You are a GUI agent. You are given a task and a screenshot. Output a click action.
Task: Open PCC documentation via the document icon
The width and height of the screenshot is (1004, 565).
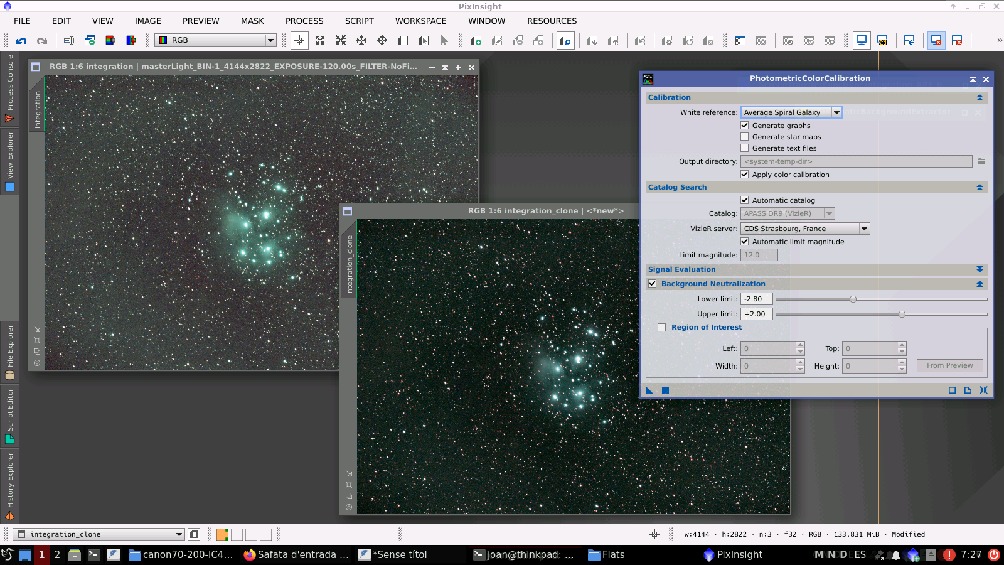(x=966, y=390)
